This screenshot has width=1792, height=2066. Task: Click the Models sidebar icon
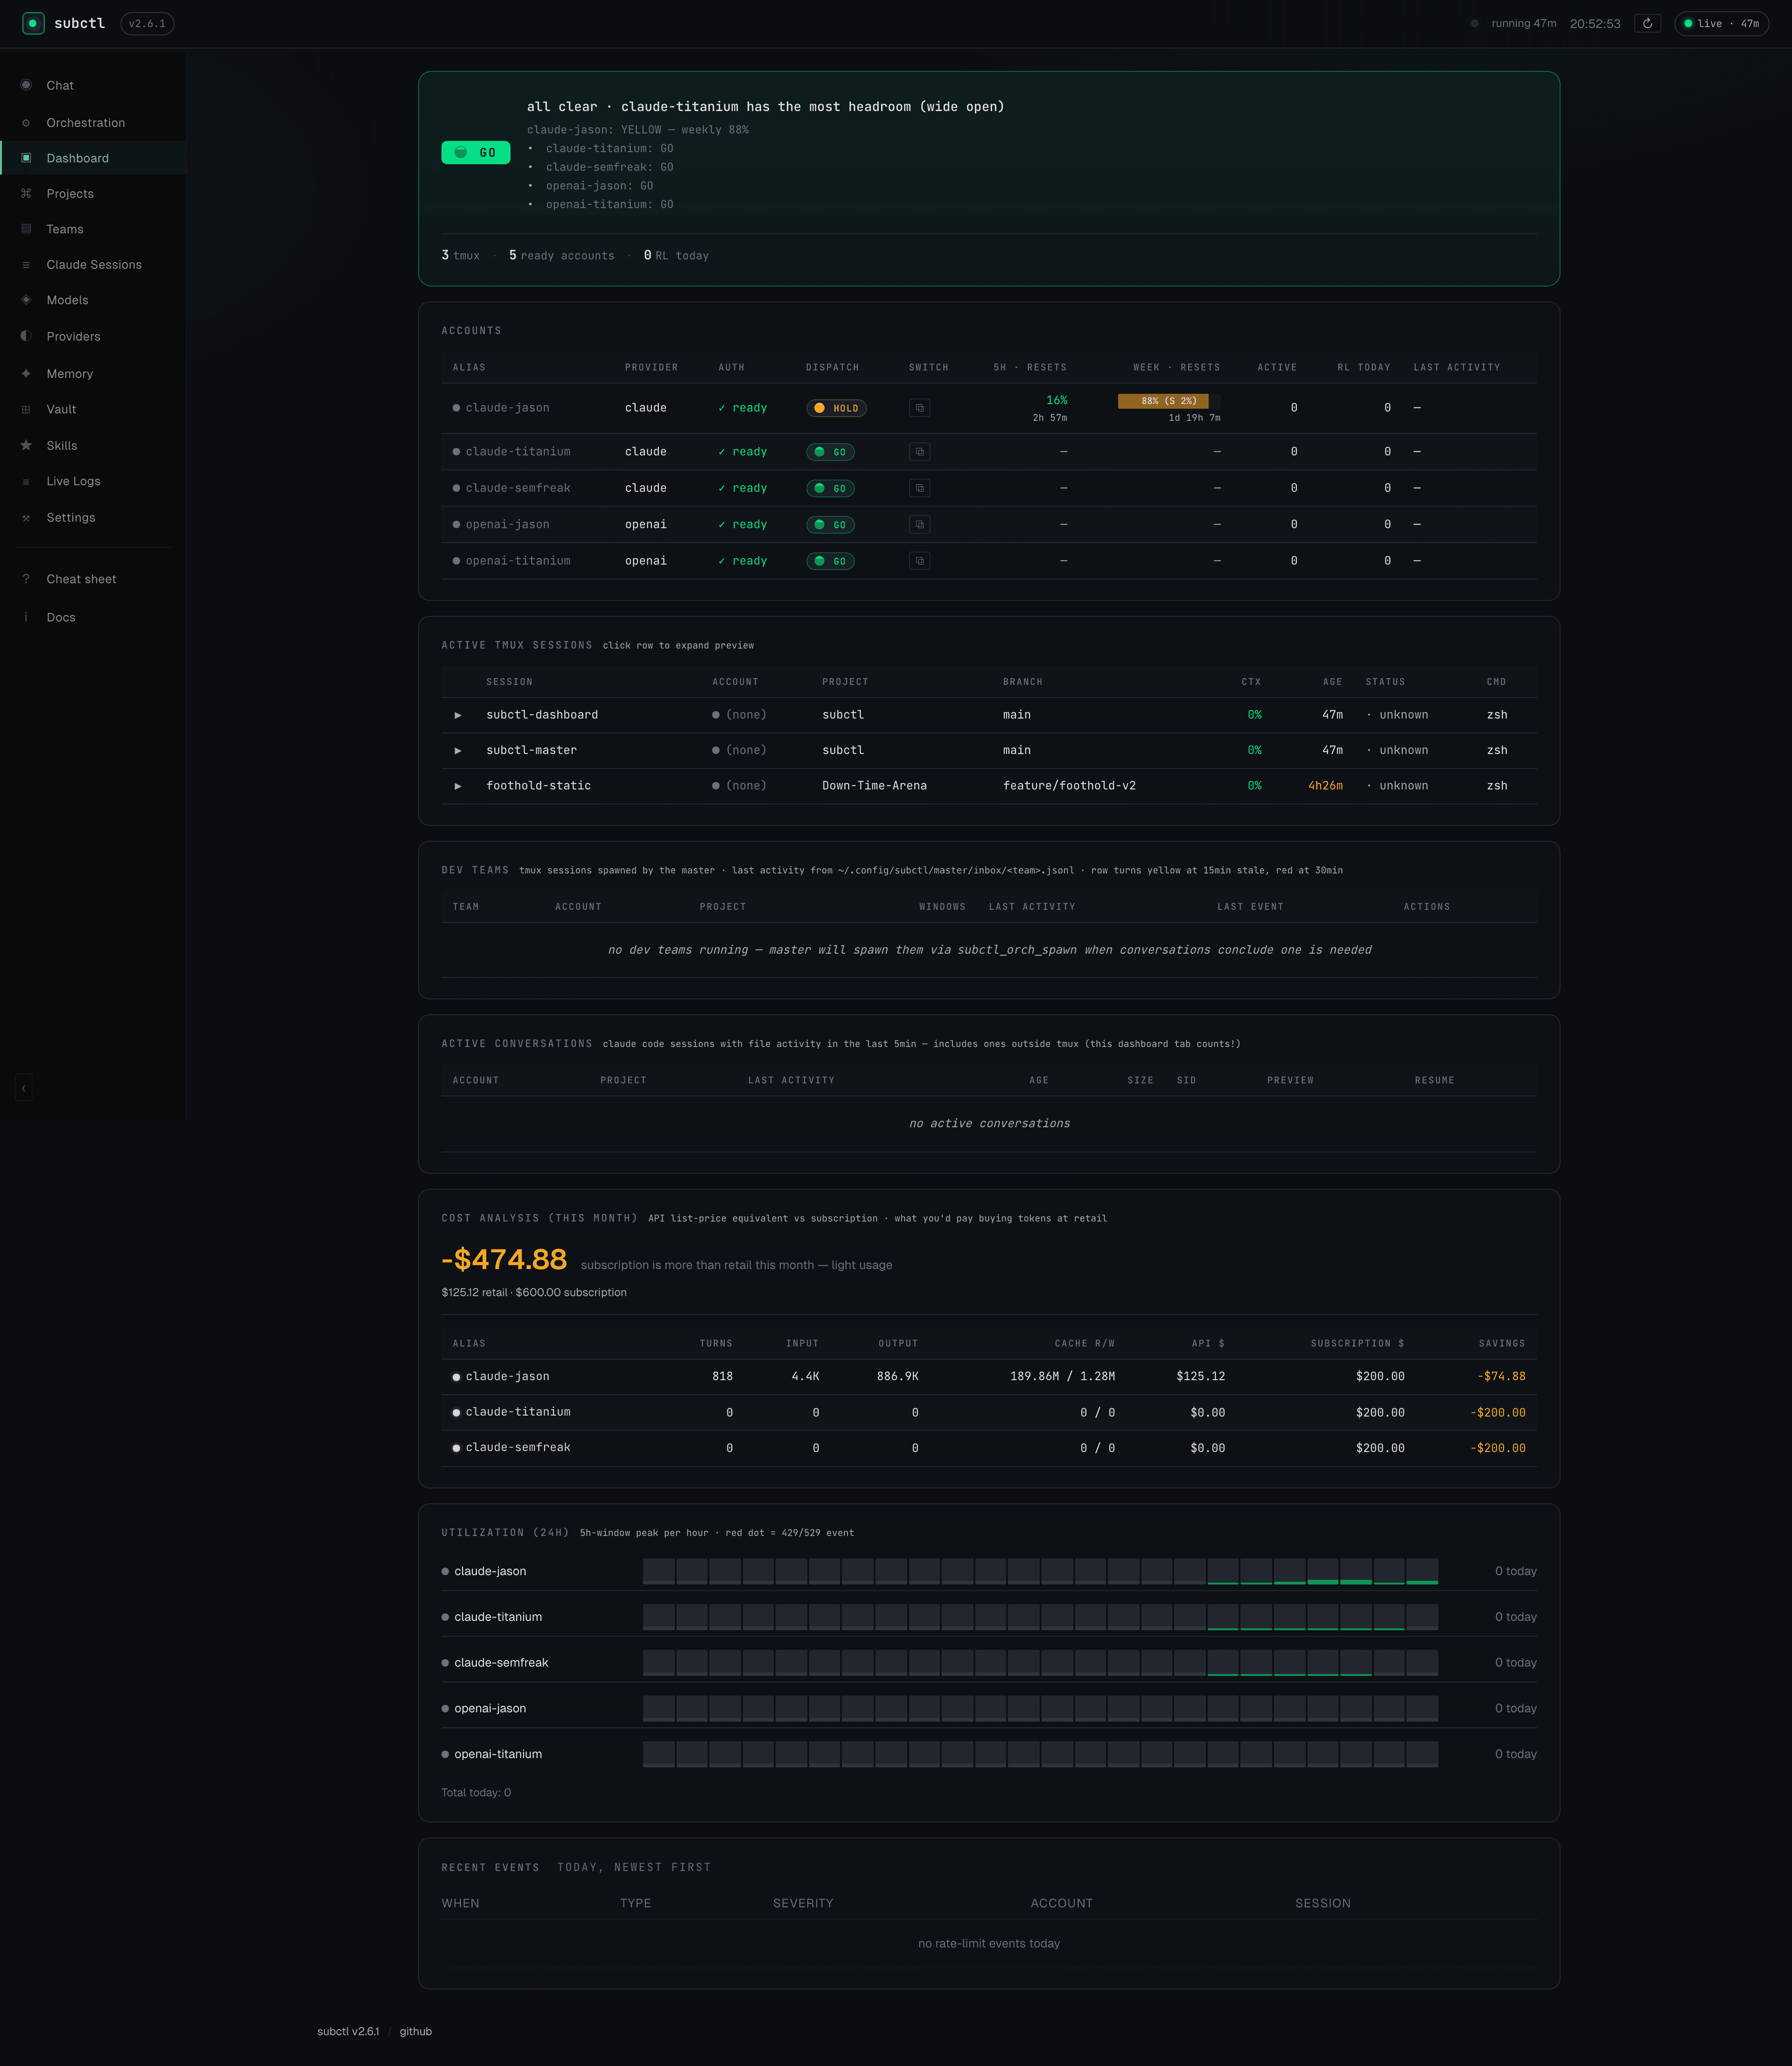click(26, 300)
